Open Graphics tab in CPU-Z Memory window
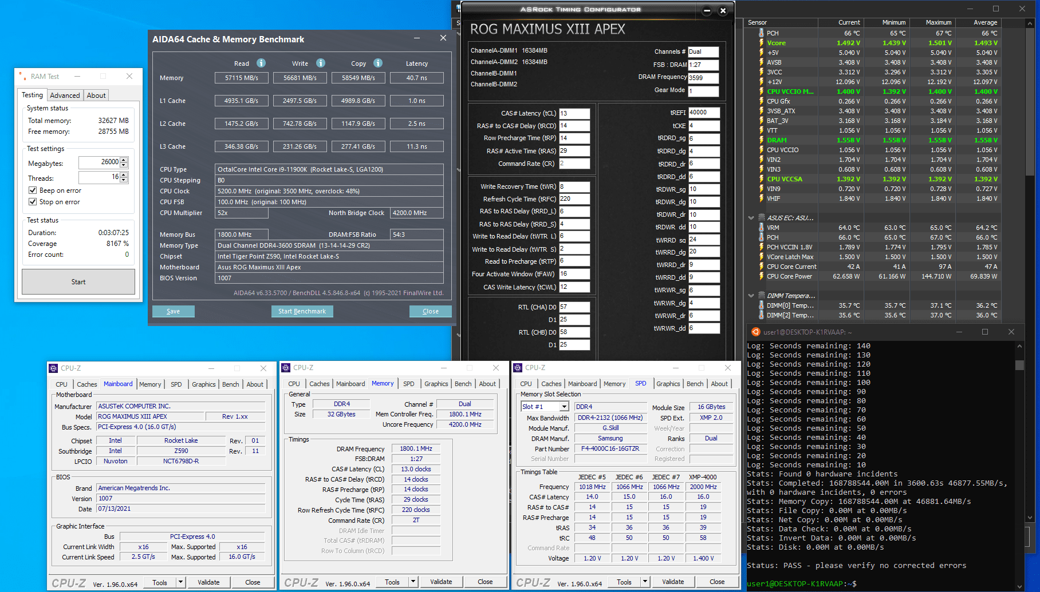The image size is (1040, 592). 436,384
